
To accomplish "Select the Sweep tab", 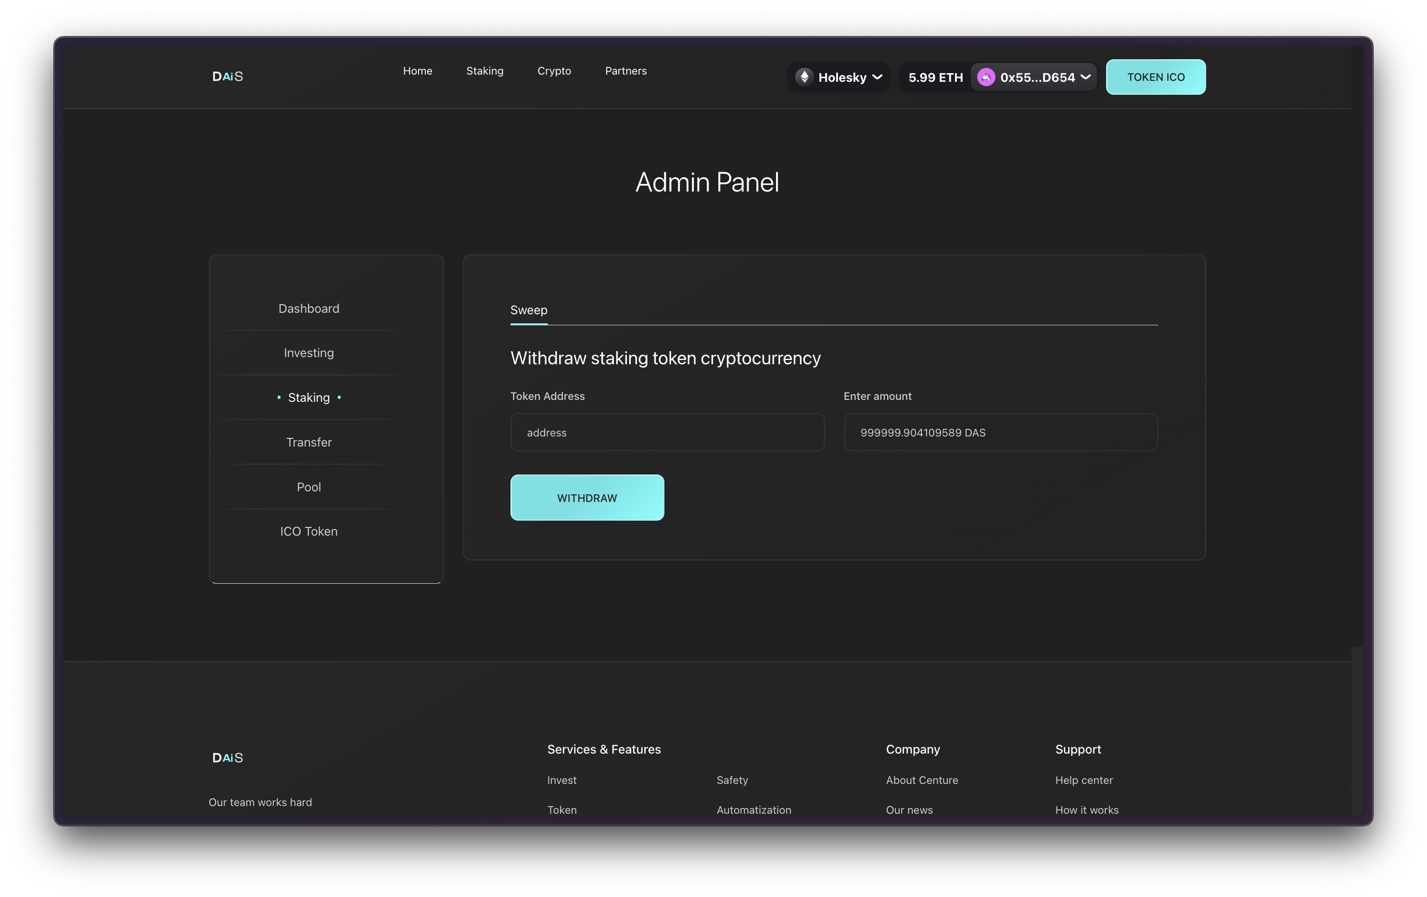I will pos(529,310).
